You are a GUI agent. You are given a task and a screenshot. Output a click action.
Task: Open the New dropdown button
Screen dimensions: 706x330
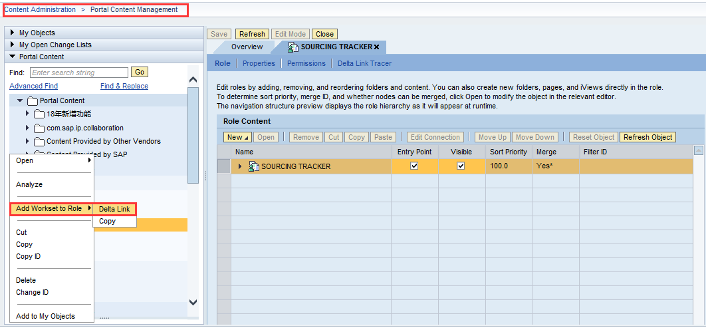pos(238,137)
